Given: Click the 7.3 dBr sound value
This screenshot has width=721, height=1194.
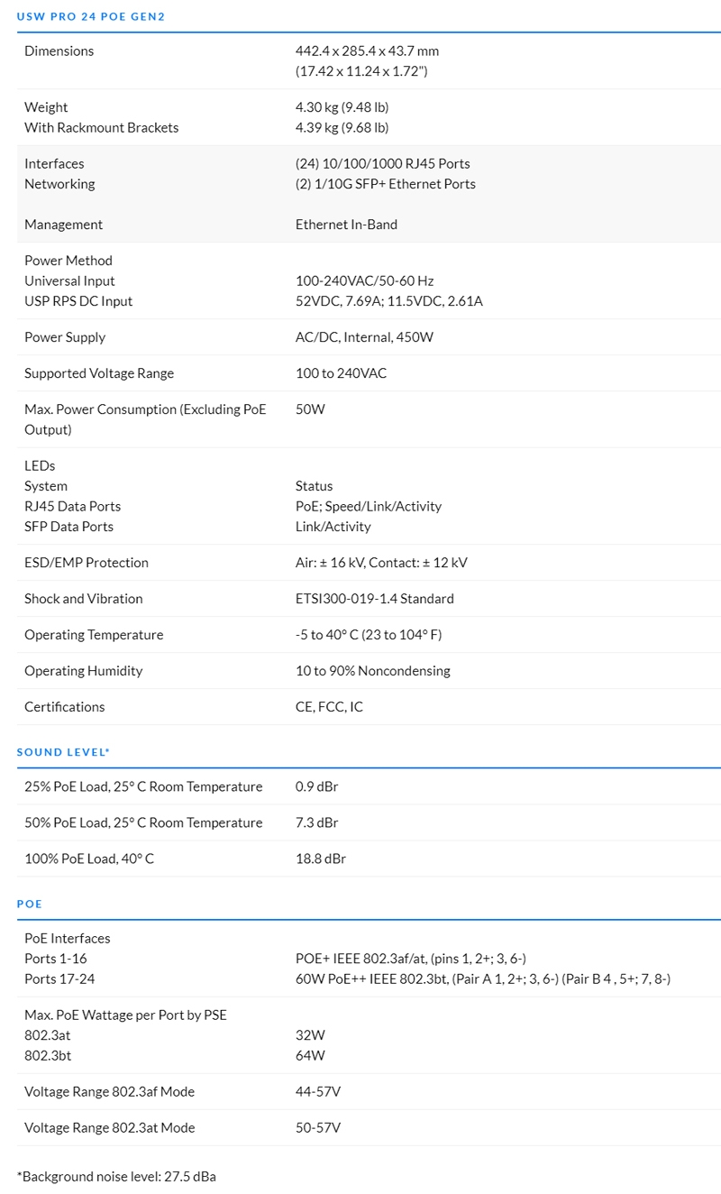Looking at the screenshot, I should pyautogui.click(x=317, y=823).
